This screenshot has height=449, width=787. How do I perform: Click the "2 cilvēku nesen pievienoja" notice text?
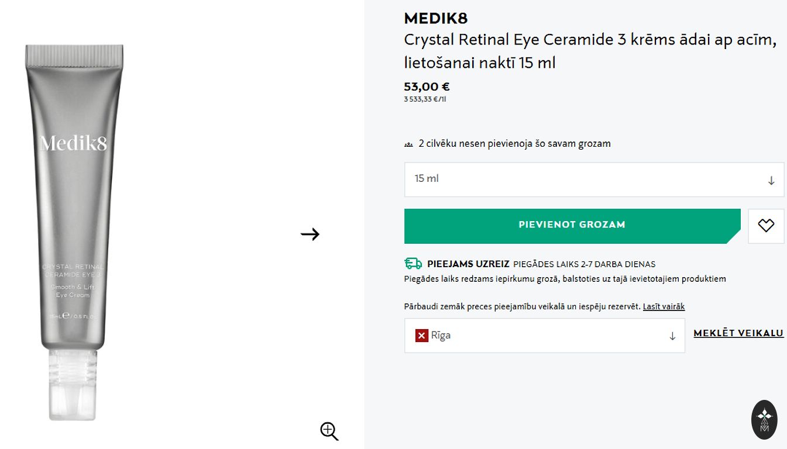point(514,144)
